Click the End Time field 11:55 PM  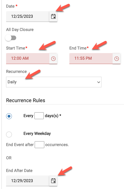pyautogui.click(x=91, y=59)
